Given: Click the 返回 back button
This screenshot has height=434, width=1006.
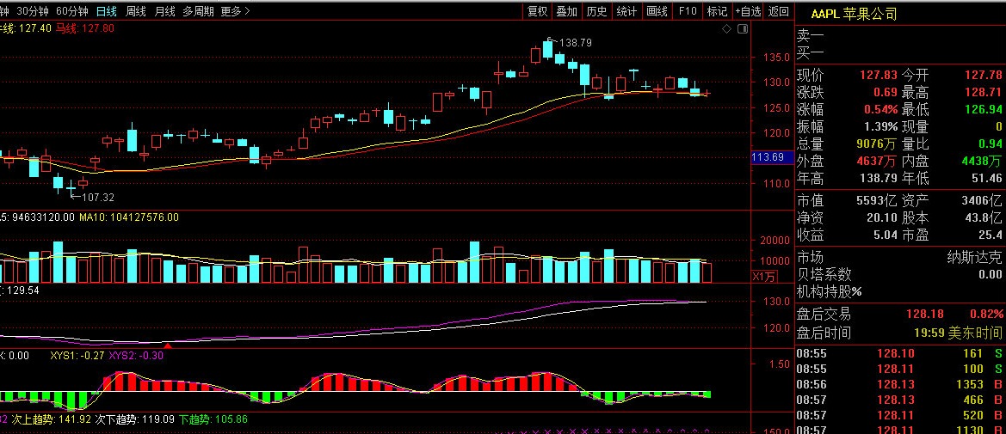Looking at the screenshot, I should pyautogui.click(x=778, y=11).
